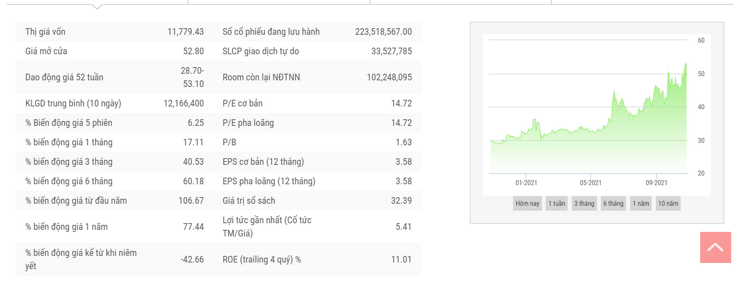Click the Số cổ phiếu đang lưu hành value
This screenshot has width=749, height=294.
pyautogui.click(x=383, y=32)
